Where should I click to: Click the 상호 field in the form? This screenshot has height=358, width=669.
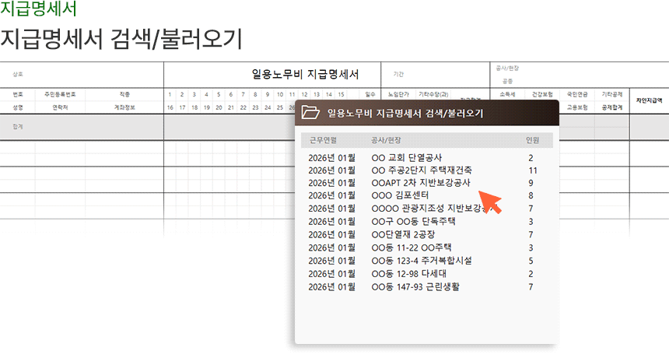(x=18, y=75)
